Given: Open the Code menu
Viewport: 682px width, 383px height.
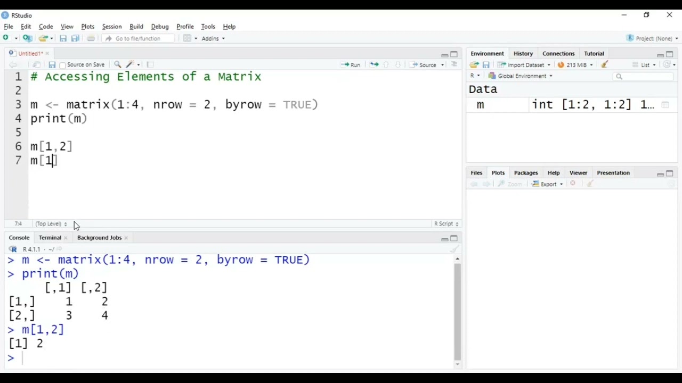Looking at the screenshot, I should click(46, 27).
